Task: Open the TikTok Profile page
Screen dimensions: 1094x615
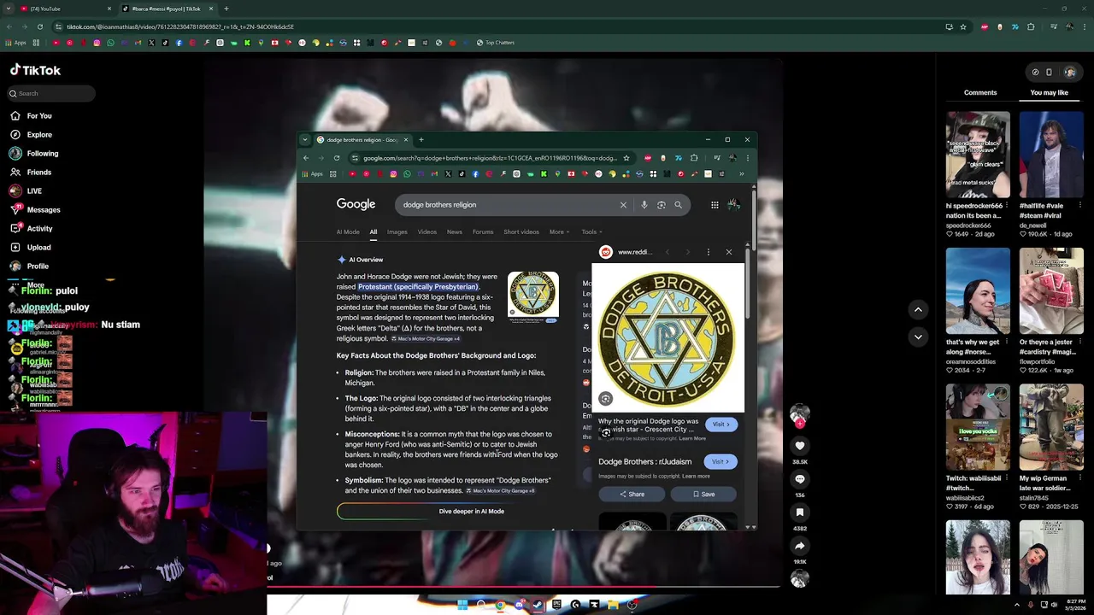Action: 30,266
